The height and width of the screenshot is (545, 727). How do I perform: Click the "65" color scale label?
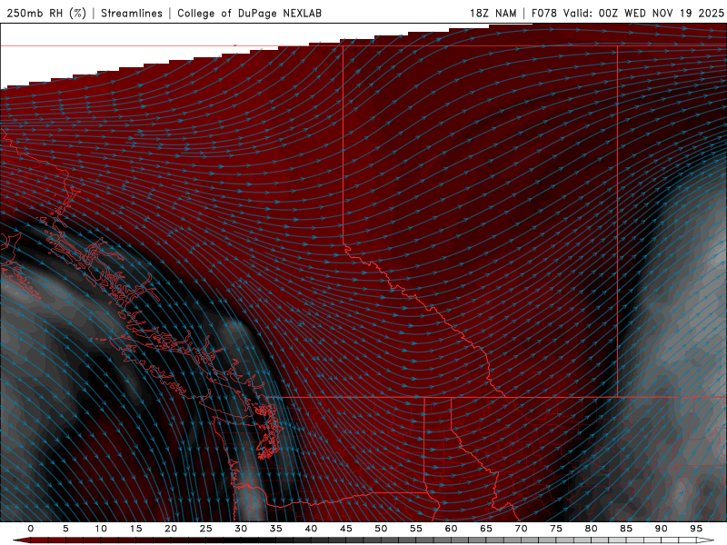point(486,529)
